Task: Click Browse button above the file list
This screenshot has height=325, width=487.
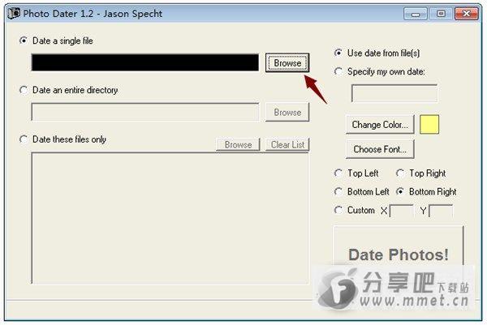Action: [x=238, y=144]
